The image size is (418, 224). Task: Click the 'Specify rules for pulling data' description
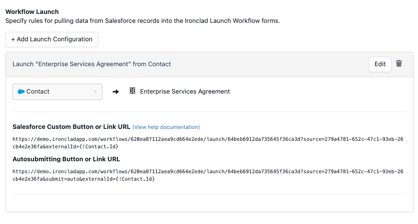pyautogui.click(x=143, y=21)
